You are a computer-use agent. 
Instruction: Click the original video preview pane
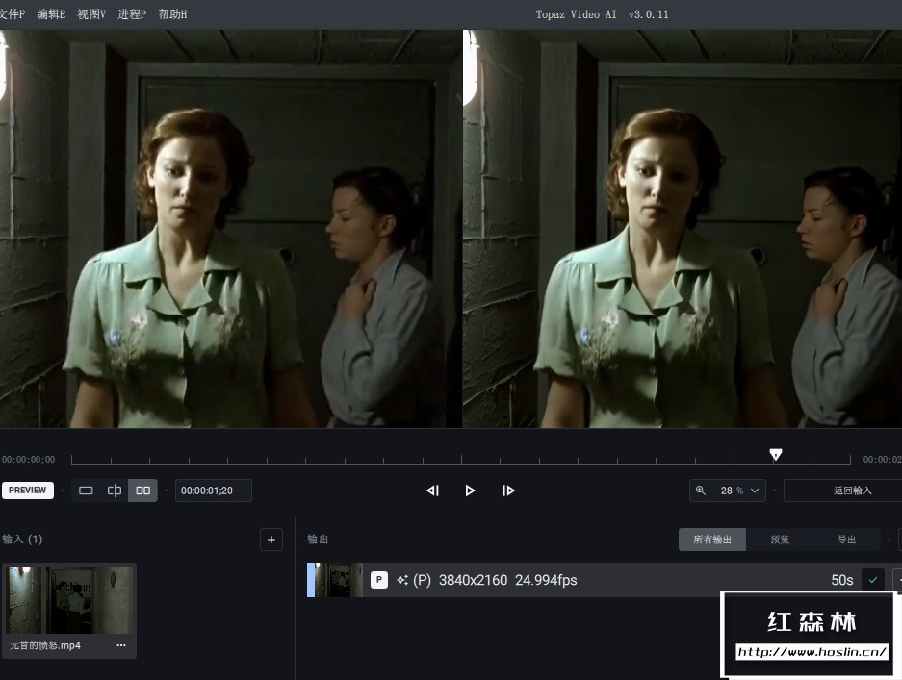click(231, 229)
